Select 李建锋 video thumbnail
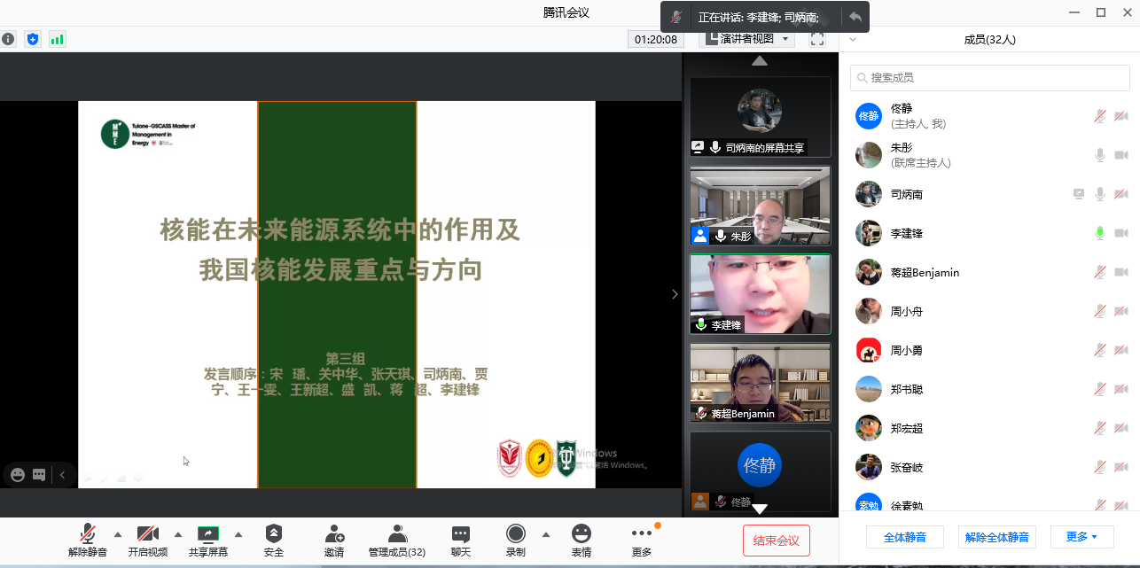1140x568 pixels. pos(760,294)
